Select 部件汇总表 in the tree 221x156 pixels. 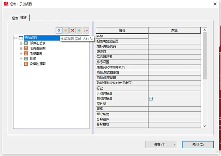(x=38, y=43)
